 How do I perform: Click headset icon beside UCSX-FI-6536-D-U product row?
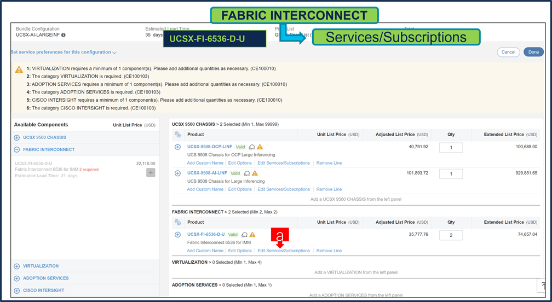[x=244, y=235]
